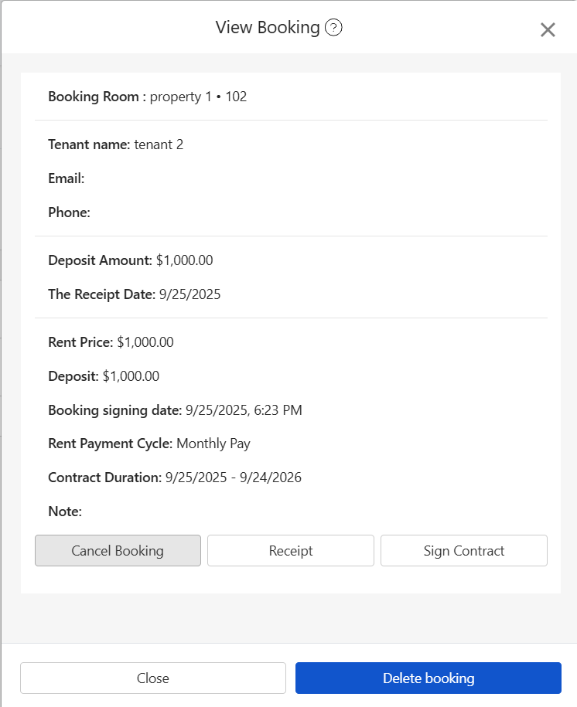Close the dialog with the X icon
The height and width of the screenshot is (707, 577).
pos(548,30)
